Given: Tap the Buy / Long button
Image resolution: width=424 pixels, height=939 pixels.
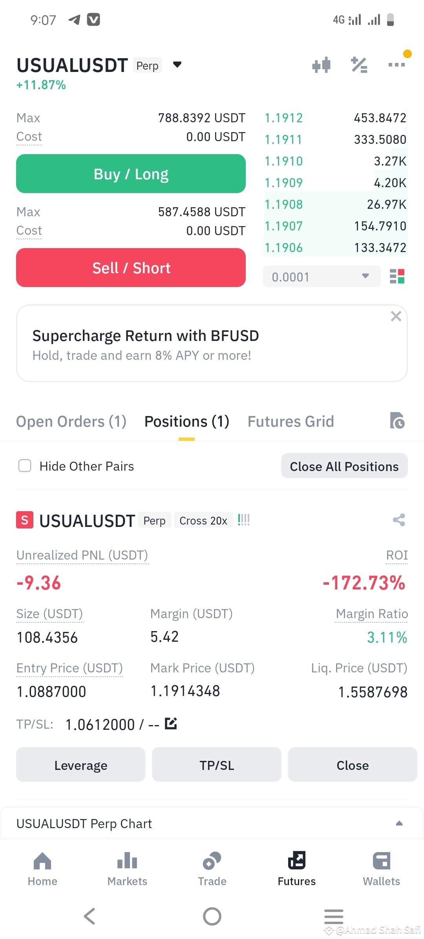Looking at the screenshot, I should point(131,174).
